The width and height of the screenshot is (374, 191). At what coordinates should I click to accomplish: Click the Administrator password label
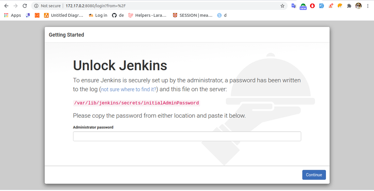click(x=93, y=127)
